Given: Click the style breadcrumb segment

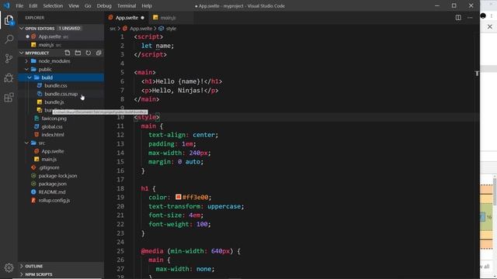Looking at the screenshot, I should 171,29.
